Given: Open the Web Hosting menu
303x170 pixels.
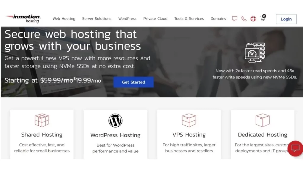Looking at the screenshot, I should point(64,19).
